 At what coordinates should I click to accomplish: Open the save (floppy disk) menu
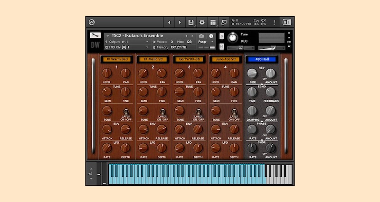coord(191,22)
